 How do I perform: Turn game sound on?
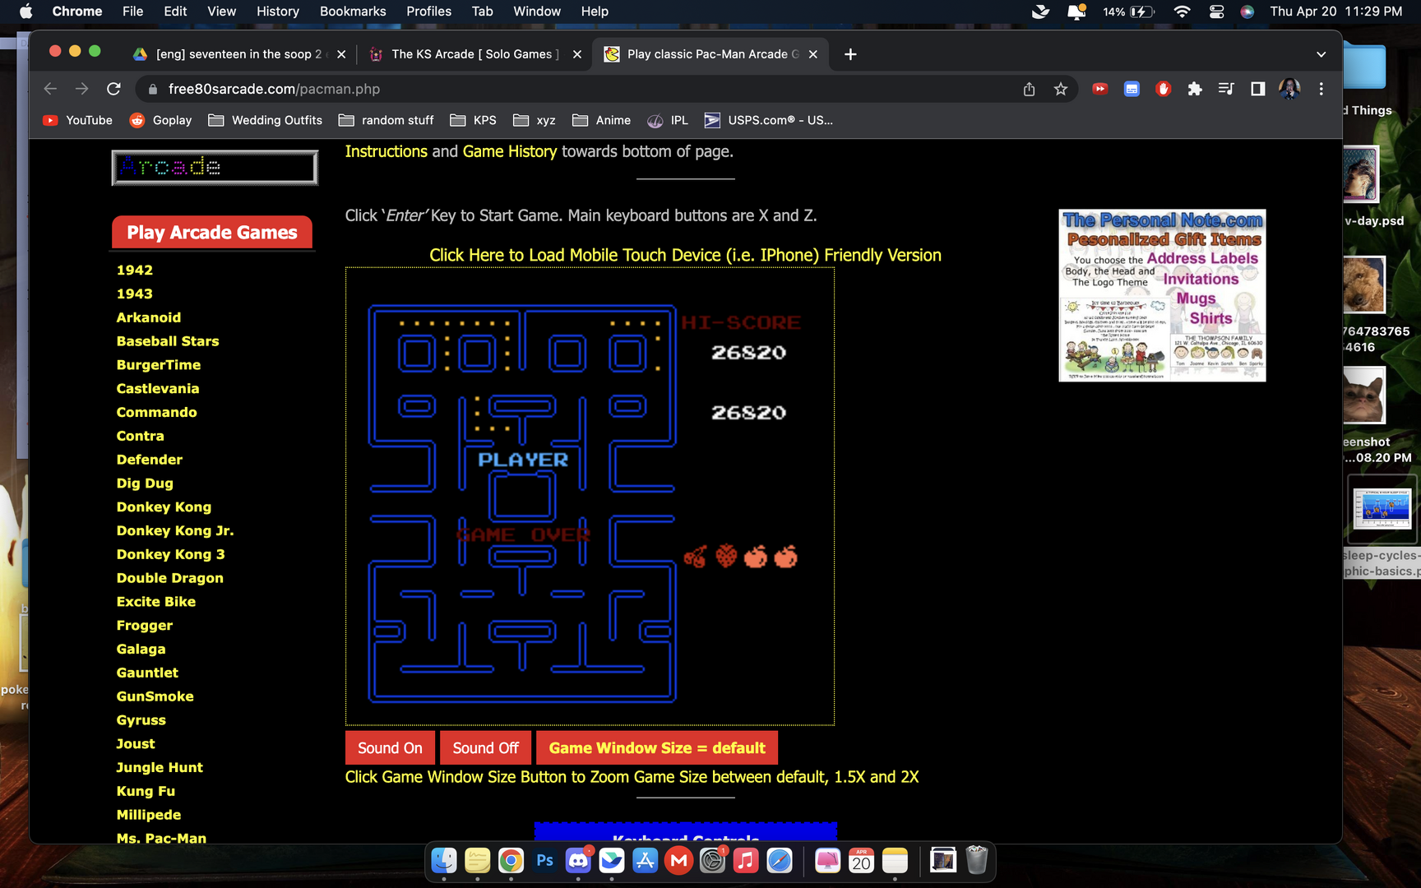coord(390,748)
